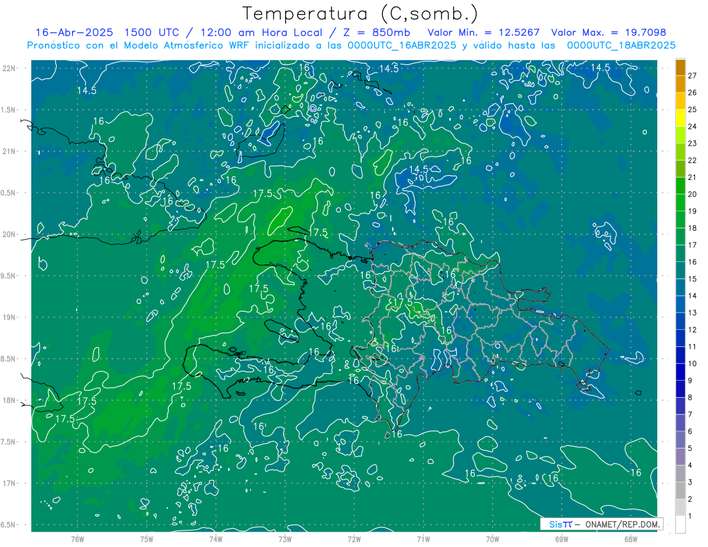Click the 'Valor Min. = 12.5267' text
708x547 pixels.
(483, 32)
